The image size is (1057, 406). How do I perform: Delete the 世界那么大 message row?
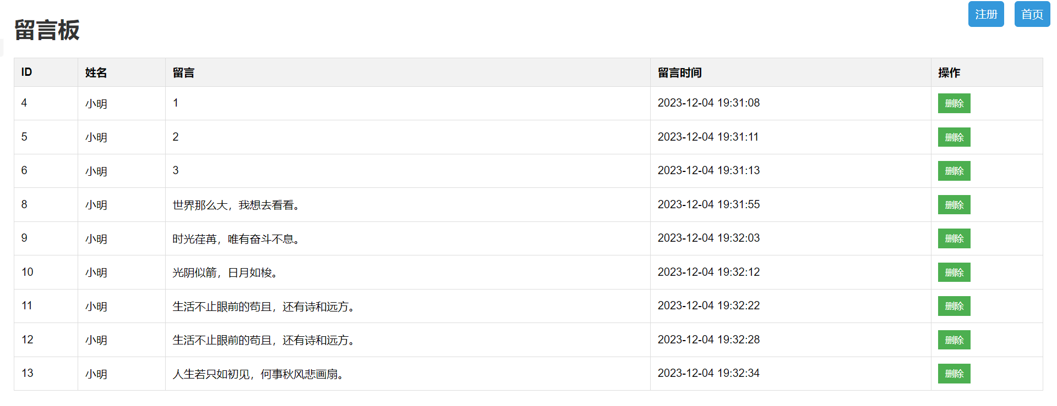[x=954, y=205]
